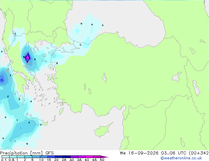Click the date text "We 16-09-2026"

pos(139,153)
